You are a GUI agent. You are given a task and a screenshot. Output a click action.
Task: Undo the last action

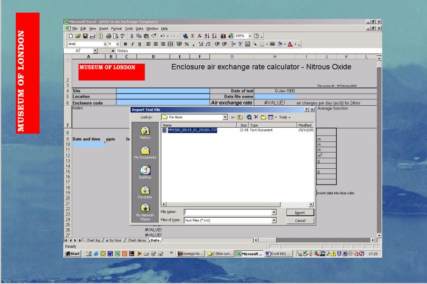(162, 36)
